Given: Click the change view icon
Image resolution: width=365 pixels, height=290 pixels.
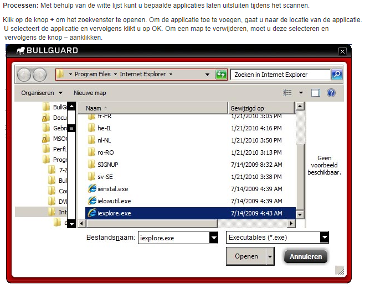Looking at the screenshot, I should pyautogui.click(x=287, y=93).
